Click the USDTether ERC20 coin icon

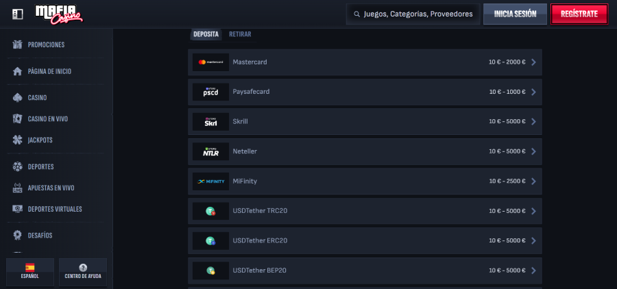[x=210, y=240]
